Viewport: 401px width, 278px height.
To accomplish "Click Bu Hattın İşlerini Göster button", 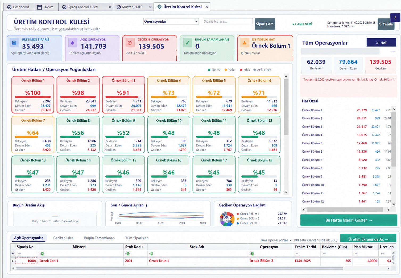I will [x=349, y=220].
